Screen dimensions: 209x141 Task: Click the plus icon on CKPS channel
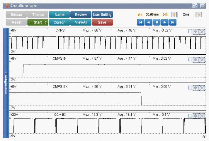[x=196, y=32]
